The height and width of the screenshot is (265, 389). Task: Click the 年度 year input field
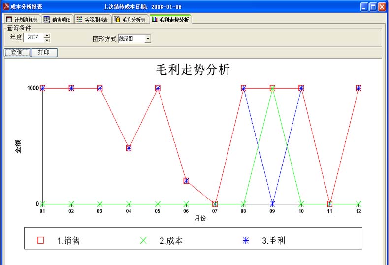(x=33, y=38)
